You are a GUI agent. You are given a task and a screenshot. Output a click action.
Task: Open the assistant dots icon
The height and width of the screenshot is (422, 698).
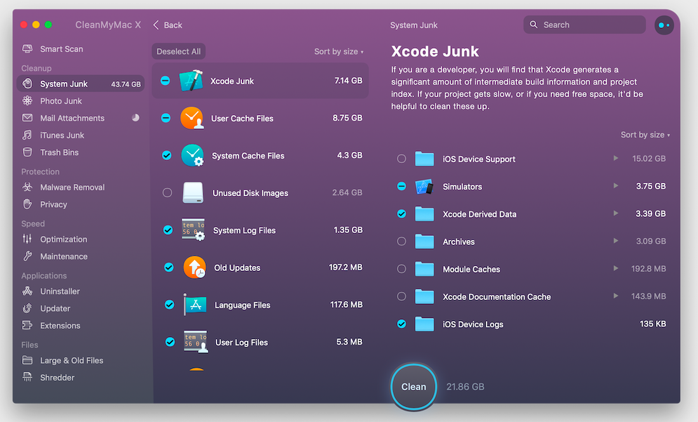pos(664,25)
